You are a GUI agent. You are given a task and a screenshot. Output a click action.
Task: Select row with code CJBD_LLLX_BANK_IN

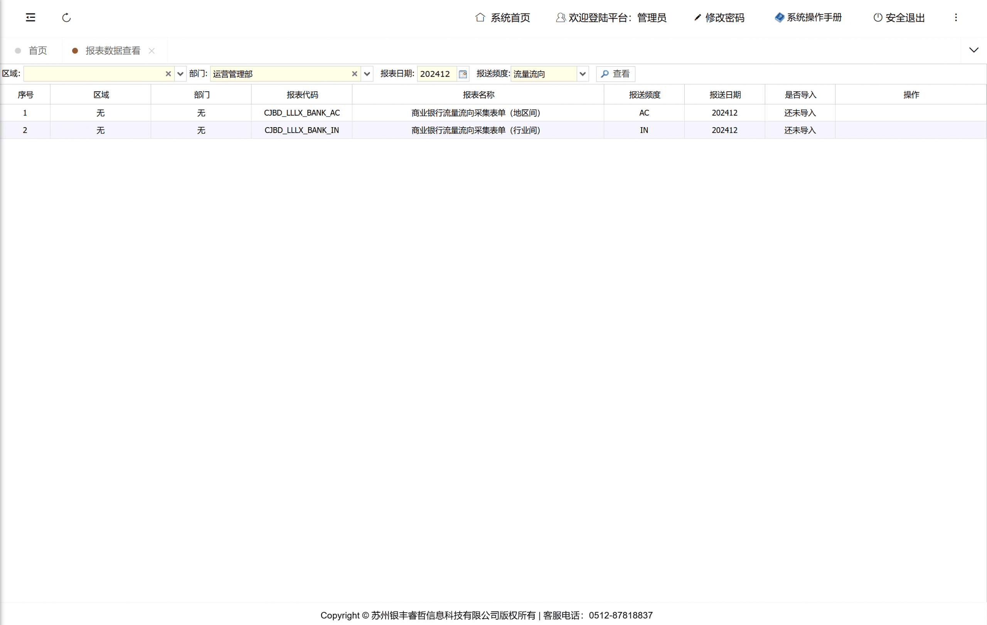(301, 130)
